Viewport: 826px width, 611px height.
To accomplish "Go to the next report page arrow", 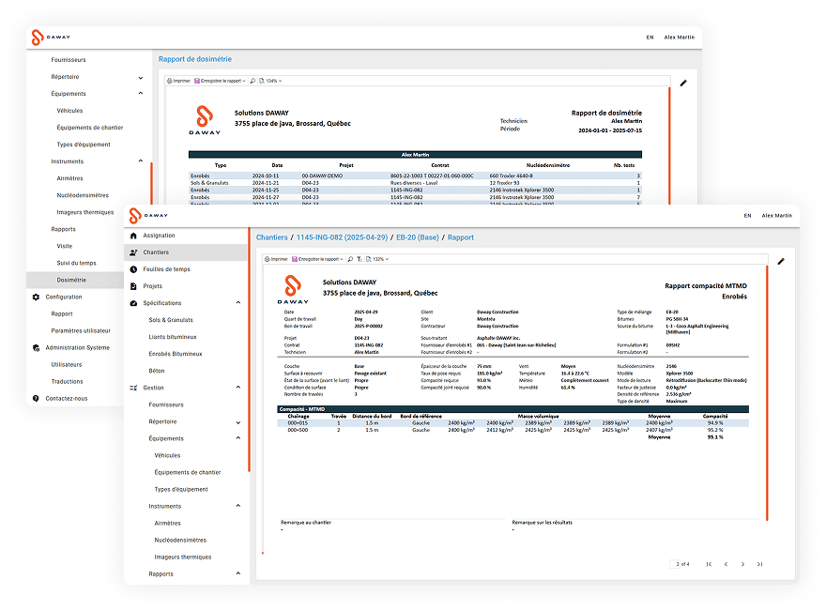I will pyautogui.click(x=742, y=564).
